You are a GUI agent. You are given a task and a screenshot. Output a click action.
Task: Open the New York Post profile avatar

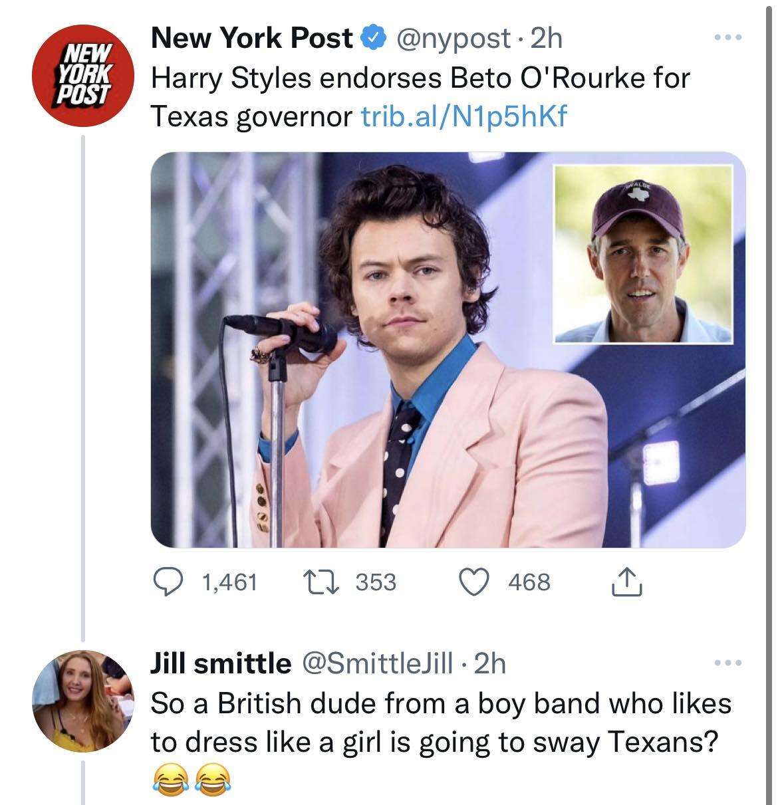(x=84, y=78)
